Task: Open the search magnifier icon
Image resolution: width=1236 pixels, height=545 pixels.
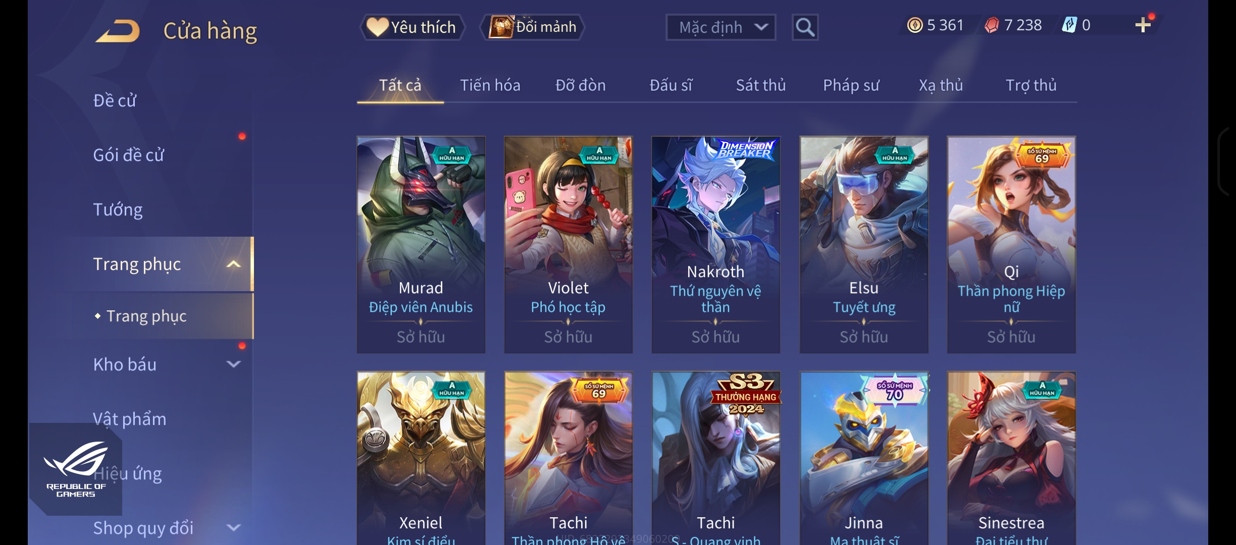Action: pyautogui.click(x=805, y=27)
